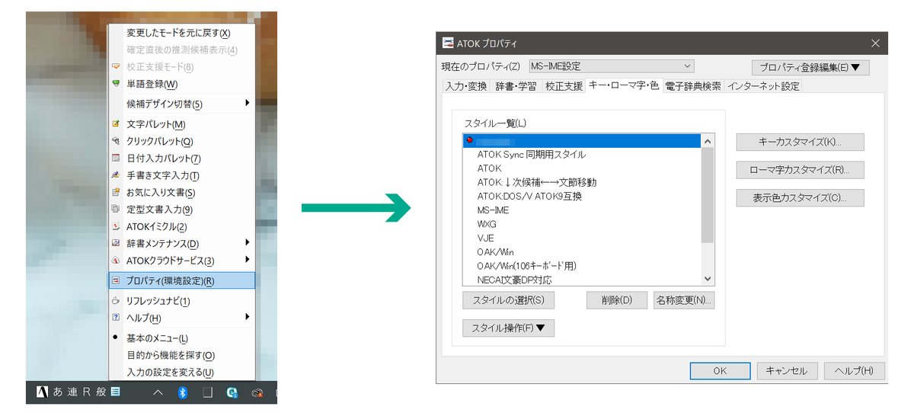Click the キャンセル button
914x416 pixels.
pos(787,371)
